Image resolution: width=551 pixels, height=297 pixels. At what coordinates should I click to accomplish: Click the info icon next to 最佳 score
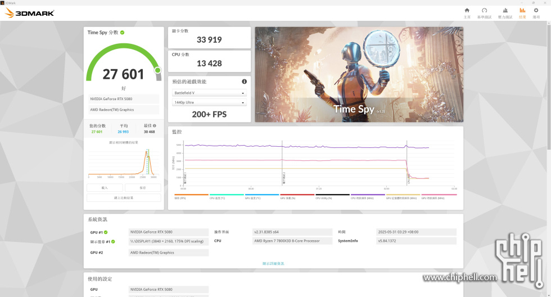point(155,125)
